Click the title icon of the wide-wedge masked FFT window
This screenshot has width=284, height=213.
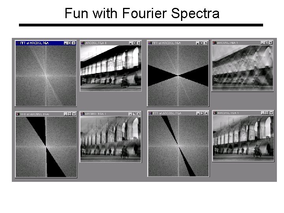click(x=18, y=114)
